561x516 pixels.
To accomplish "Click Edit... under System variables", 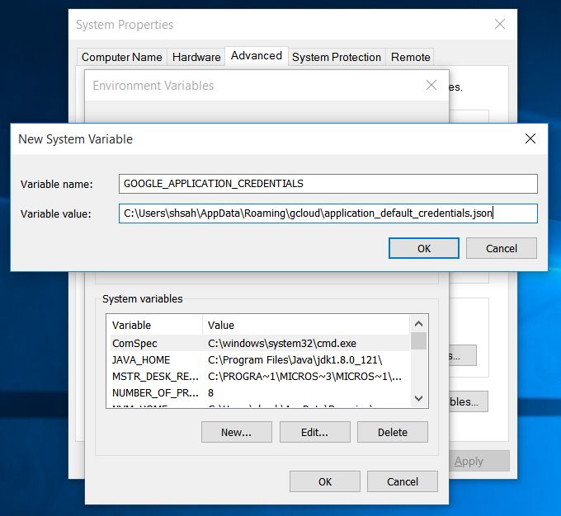I will tap(315, 432).
